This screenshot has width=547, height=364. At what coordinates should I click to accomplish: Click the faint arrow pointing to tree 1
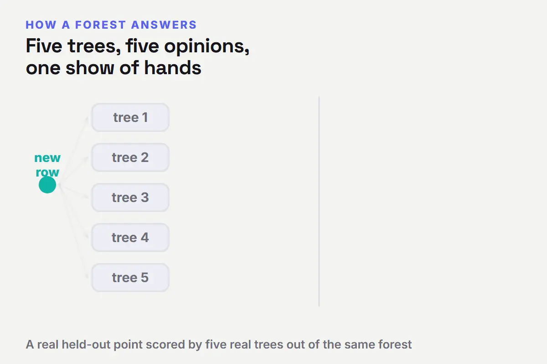(x=73, y=151)
